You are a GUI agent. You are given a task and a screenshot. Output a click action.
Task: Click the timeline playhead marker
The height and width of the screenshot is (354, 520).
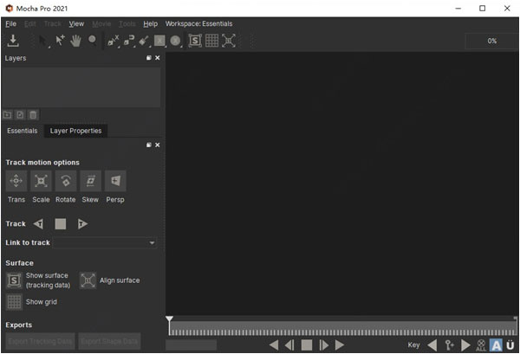tap(170, 319)
